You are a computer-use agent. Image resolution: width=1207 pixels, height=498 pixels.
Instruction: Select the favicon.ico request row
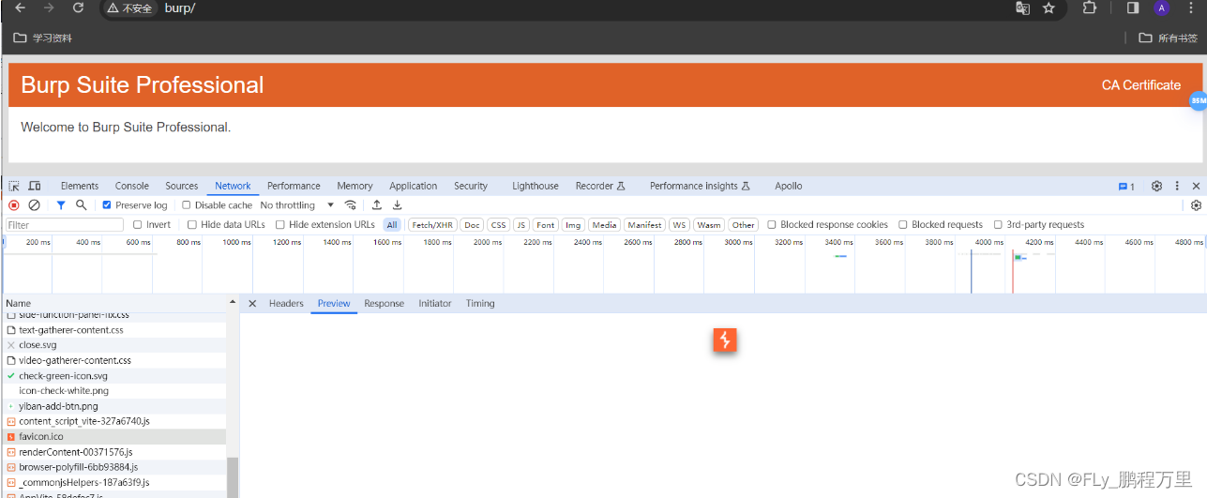click(x=113, y=437)
